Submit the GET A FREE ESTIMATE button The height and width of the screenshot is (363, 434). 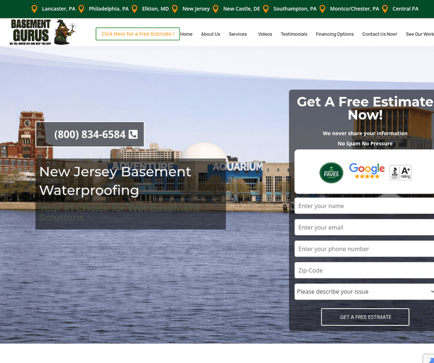(x=365, y=317)
